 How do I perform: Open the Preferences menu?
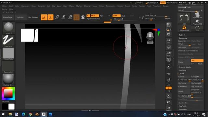110,6
